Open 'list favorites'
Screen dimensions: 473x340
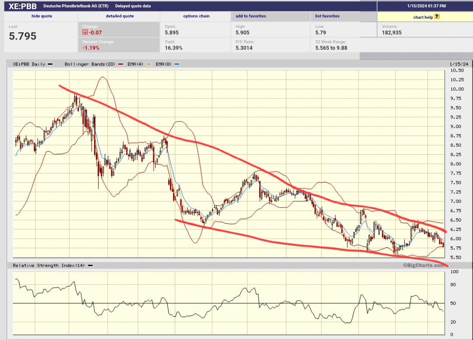[x=327, y=16]
